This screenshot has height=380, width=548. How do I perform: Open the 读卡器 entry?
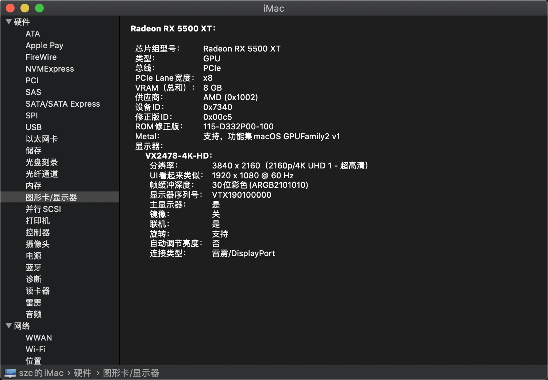(38, 291)
